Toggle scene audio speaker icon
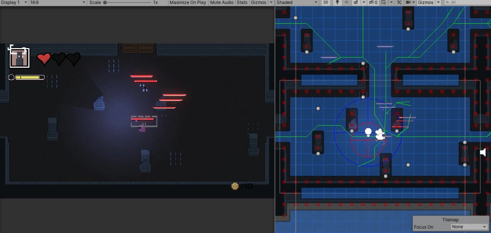Image resolution: width=491 pixels, height=233 pixels. pyautogui.click(x=346, y=3)
